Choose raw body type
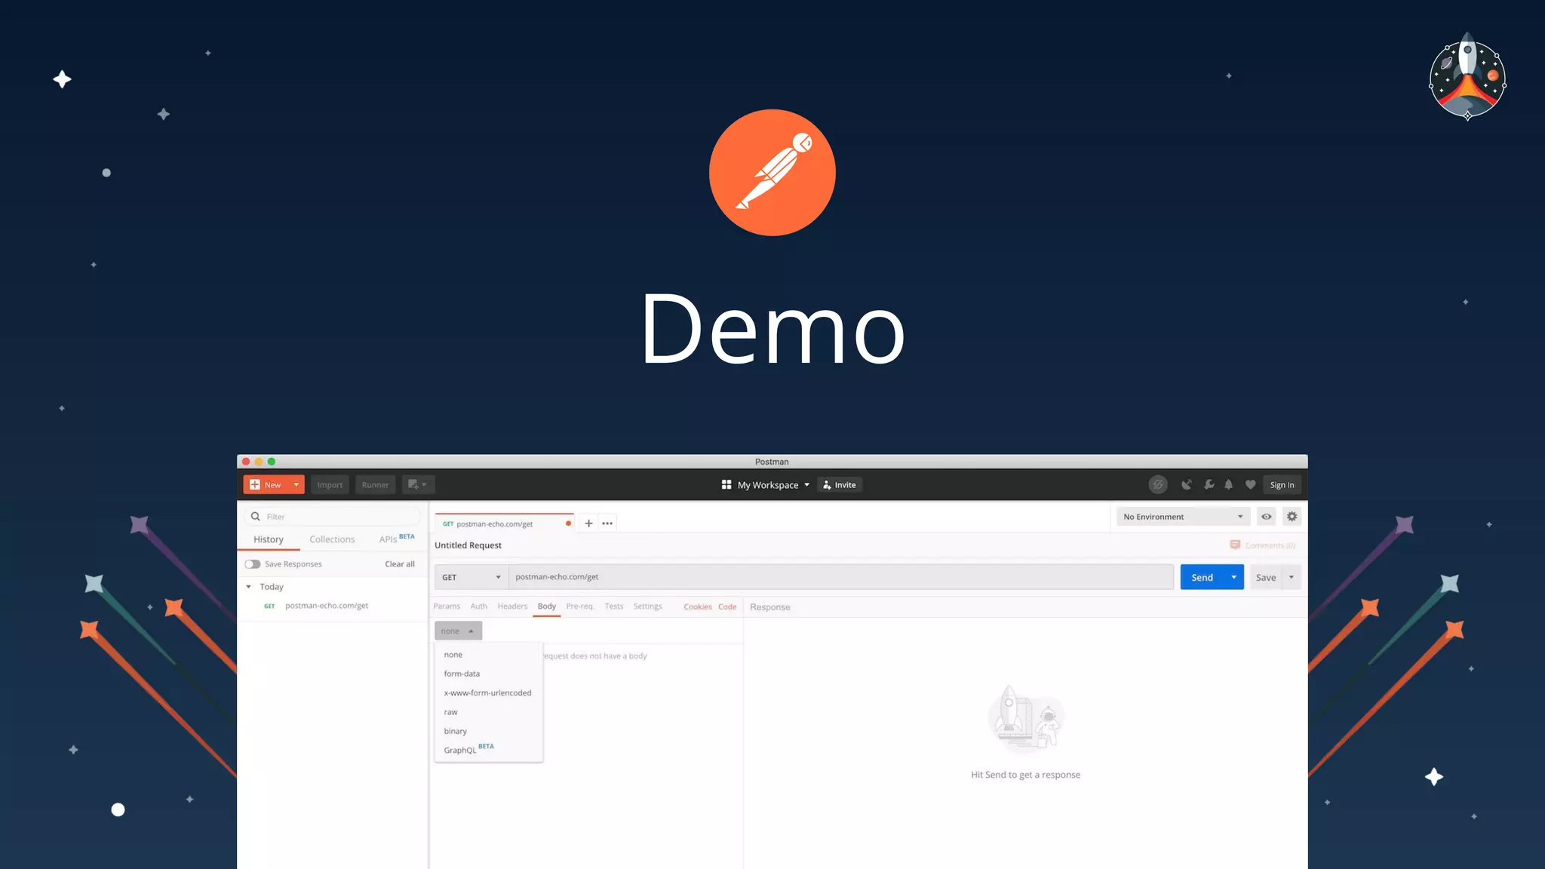Viewport: 1545px width, 869px height. tap(489, 712)
